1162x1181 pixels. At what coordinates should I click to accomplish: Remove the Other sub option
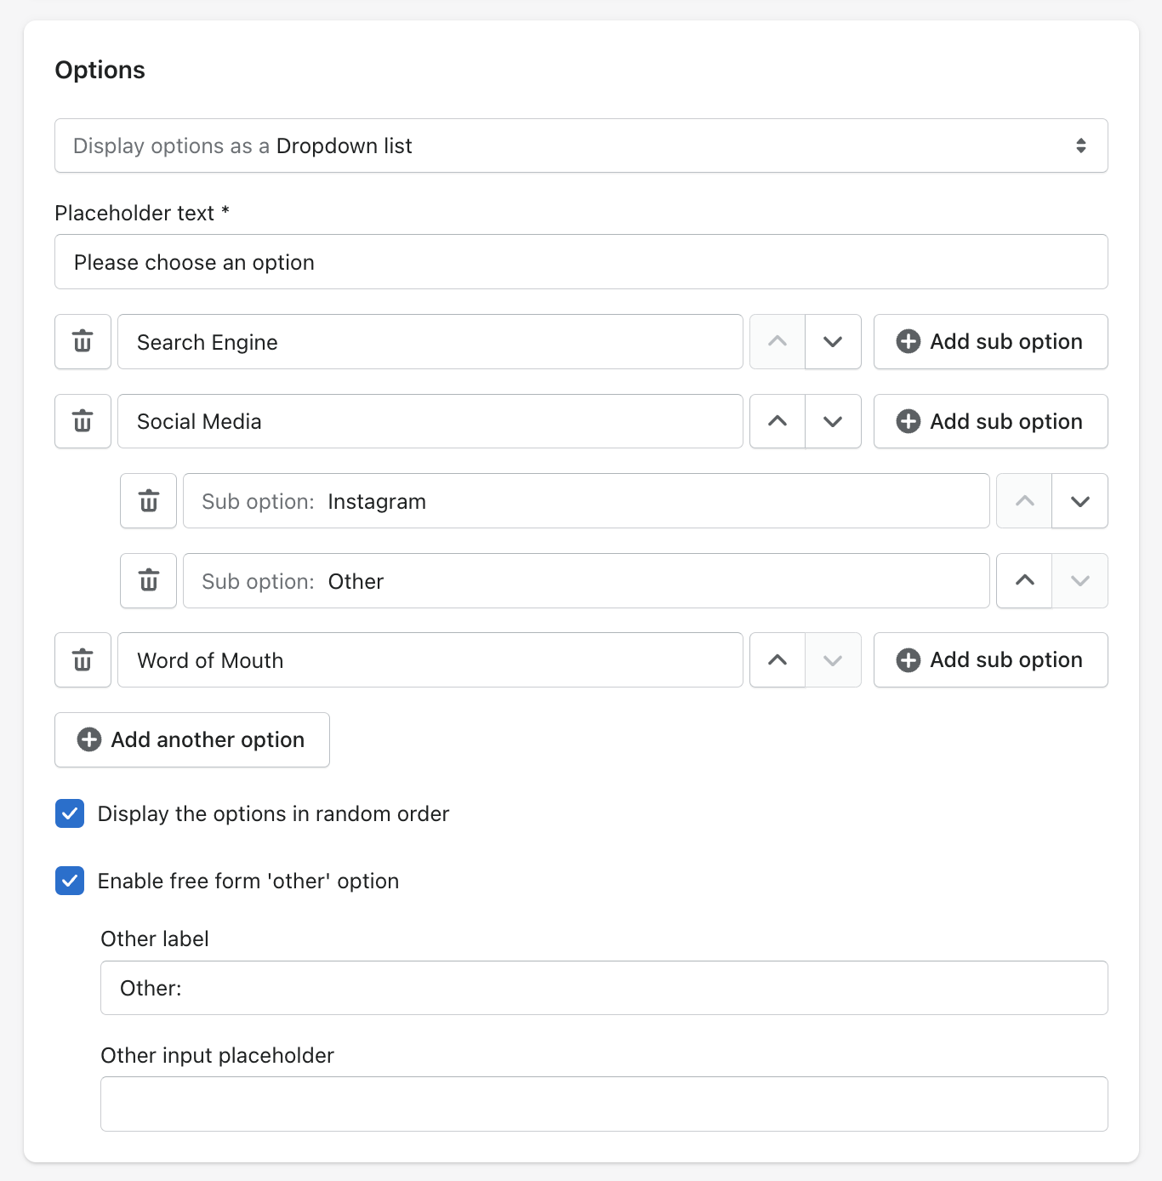(148, 581)
